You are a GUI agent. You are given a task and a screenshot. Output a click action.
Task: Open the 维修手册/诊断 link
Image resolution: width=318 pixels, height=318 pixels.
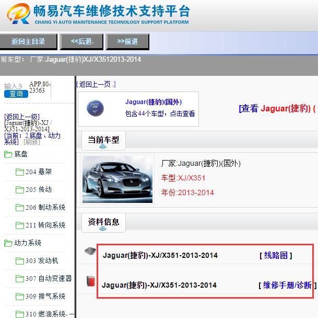pos(287,285)
